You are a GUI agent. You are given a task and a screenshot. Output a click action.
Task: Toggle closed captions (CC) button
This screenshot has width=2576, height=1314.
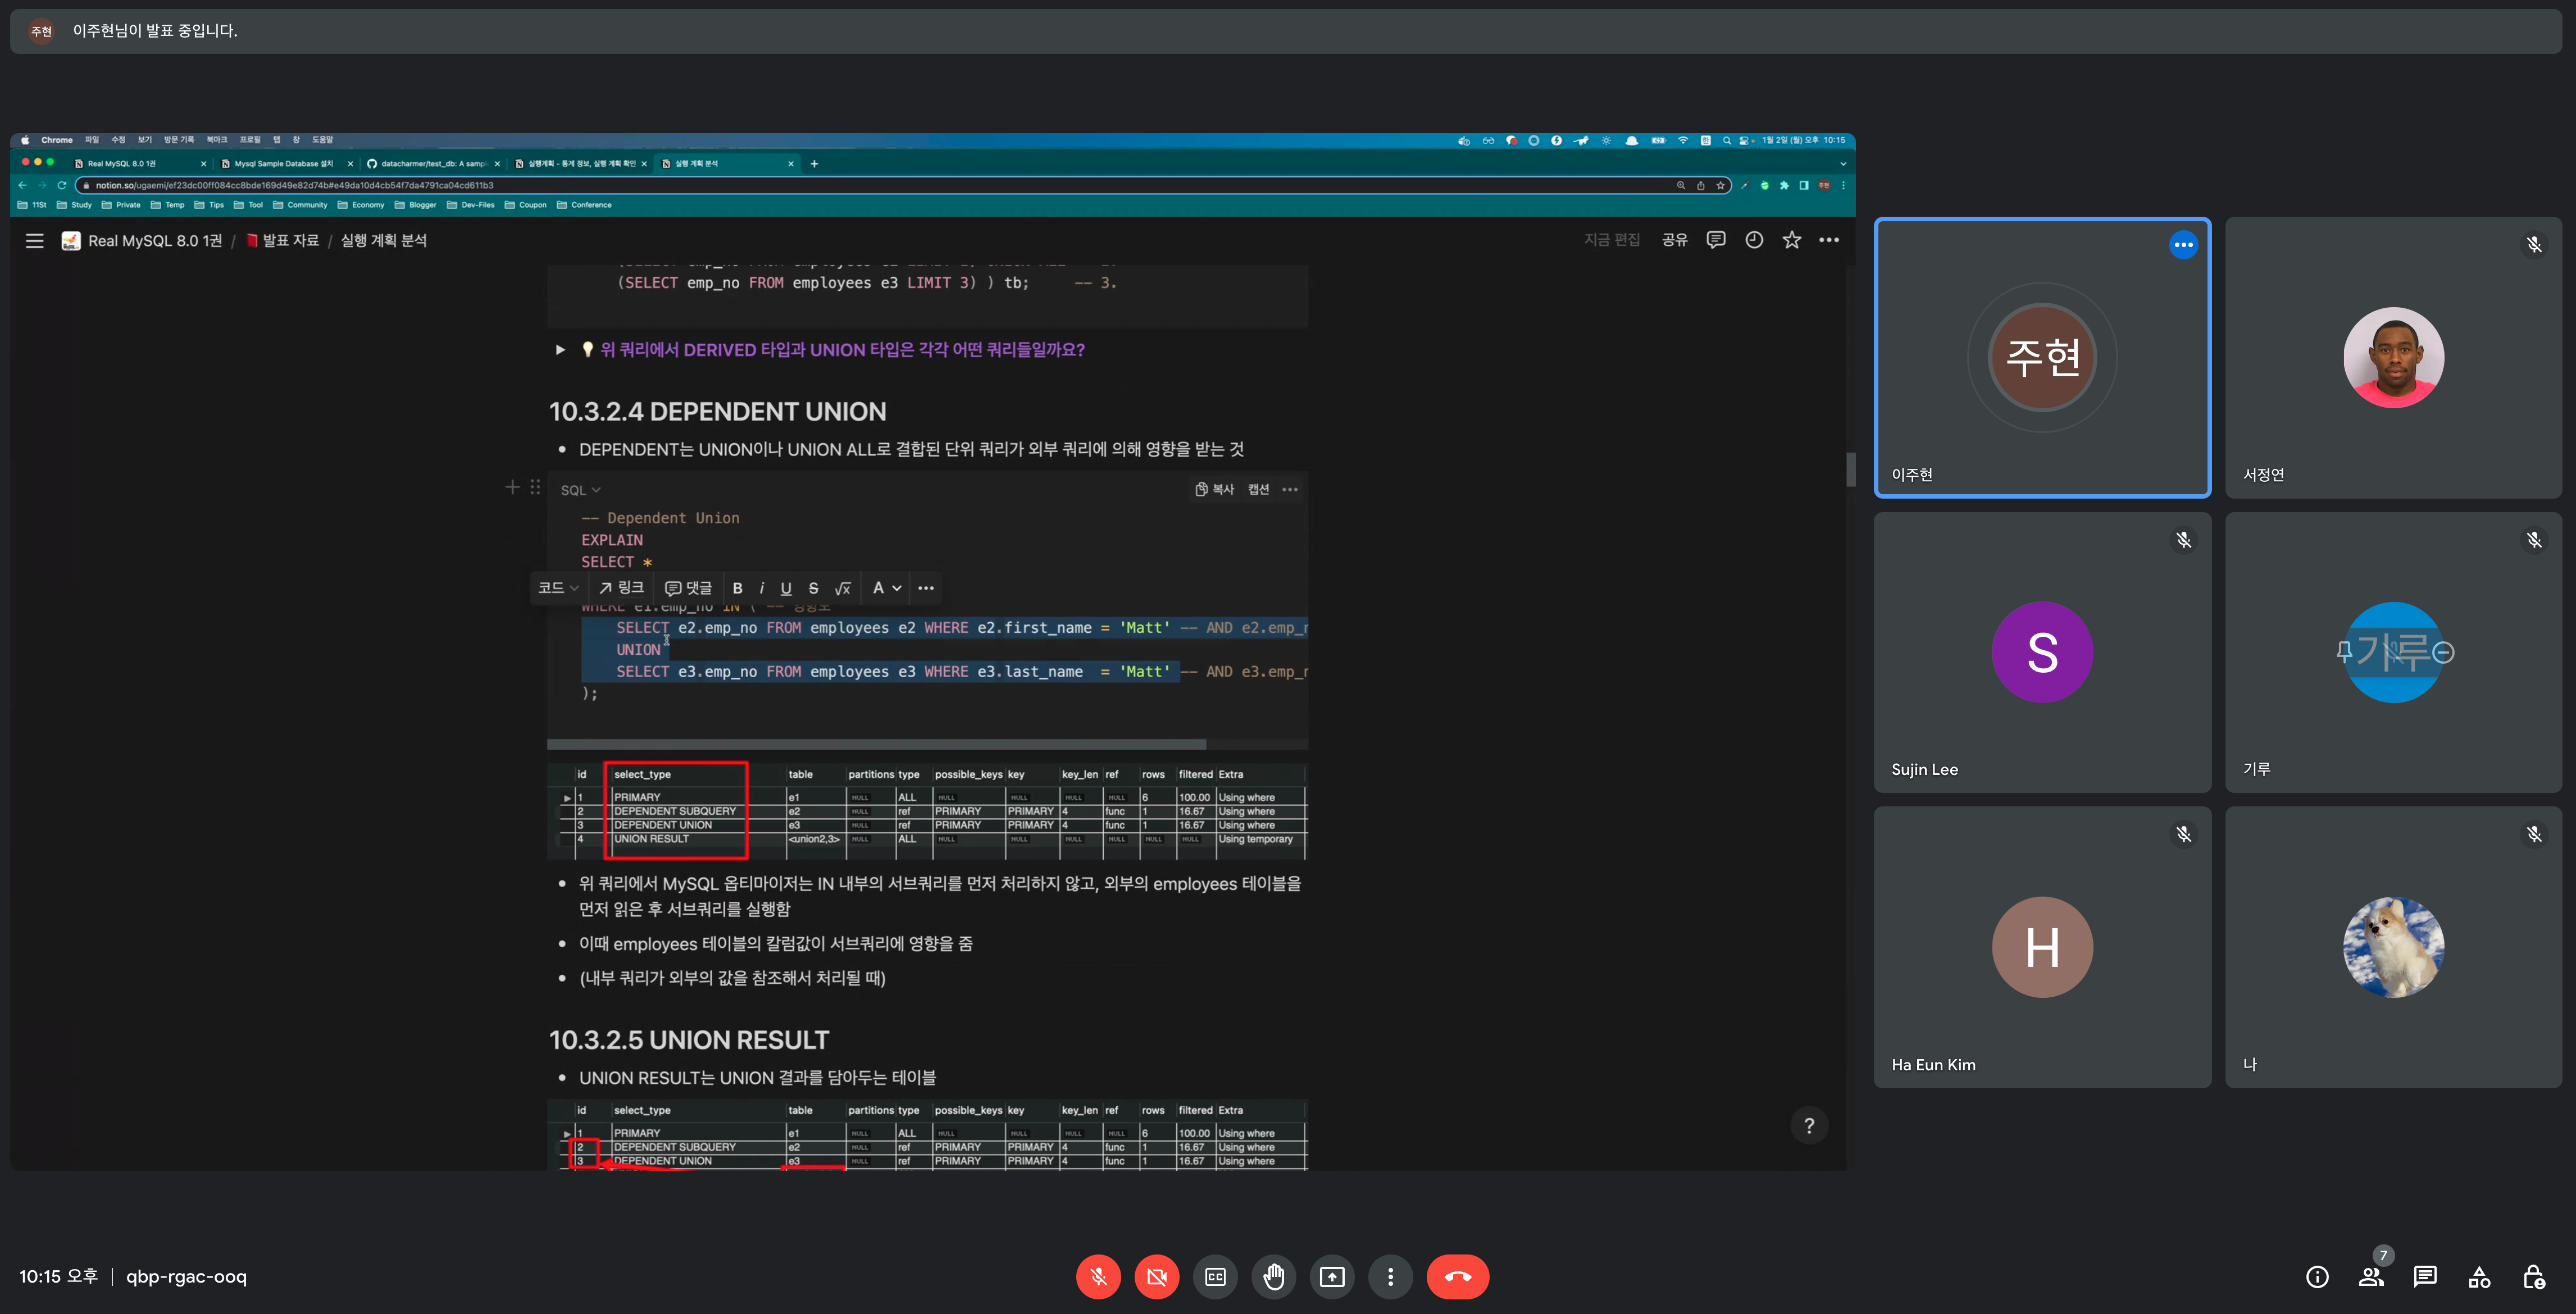1215,1276
